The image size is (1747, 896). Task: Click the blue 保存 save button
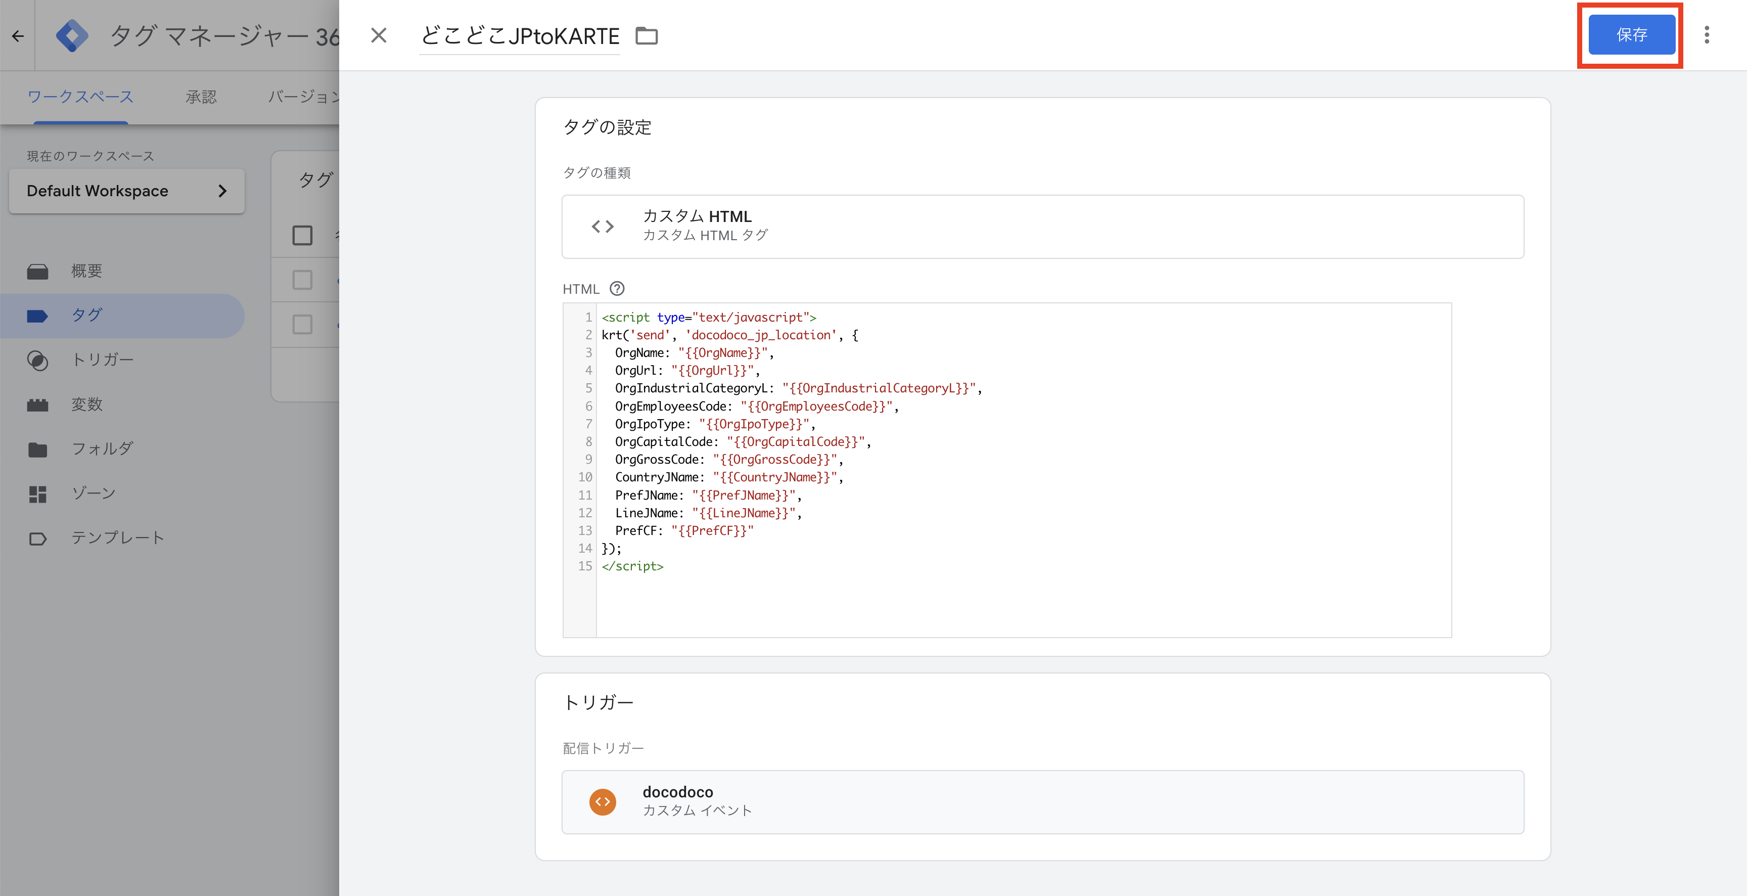pyautogui.click(x=1631, y=34)
